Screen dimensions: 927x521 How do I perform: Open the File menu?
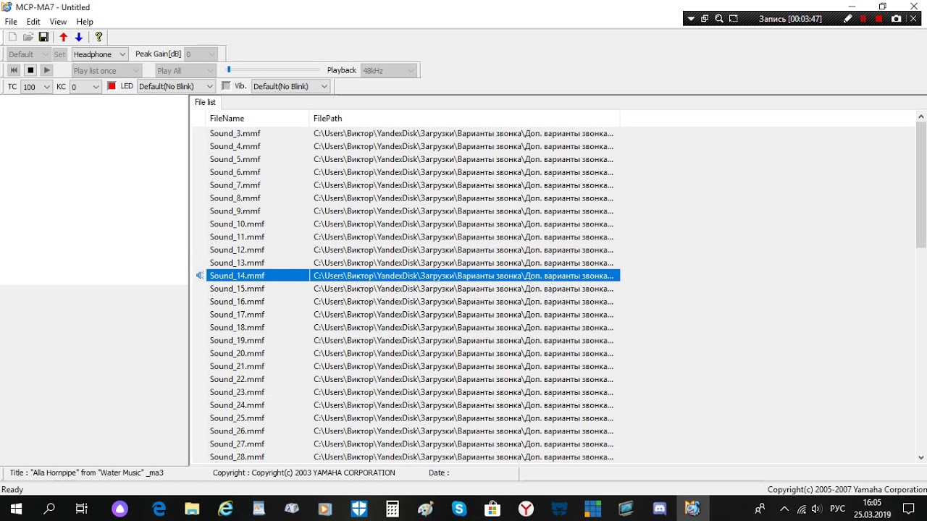(x=11, y=22)
